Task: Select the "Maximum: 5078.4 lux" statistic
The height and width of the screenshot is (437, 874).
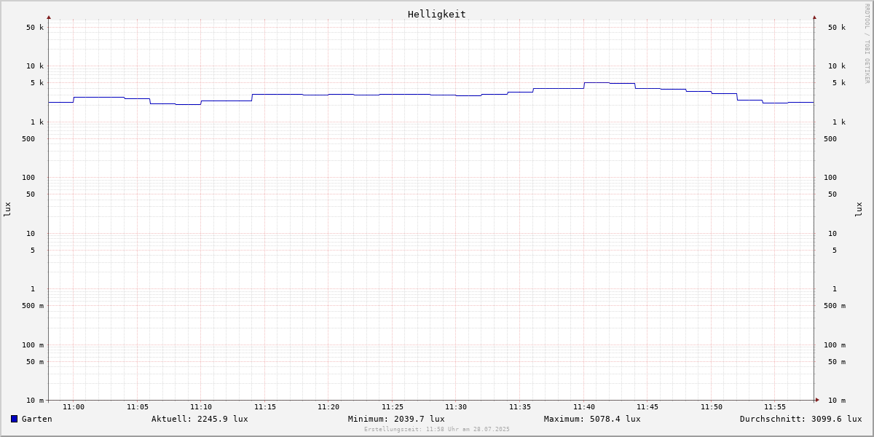Action: pos(592,419)
